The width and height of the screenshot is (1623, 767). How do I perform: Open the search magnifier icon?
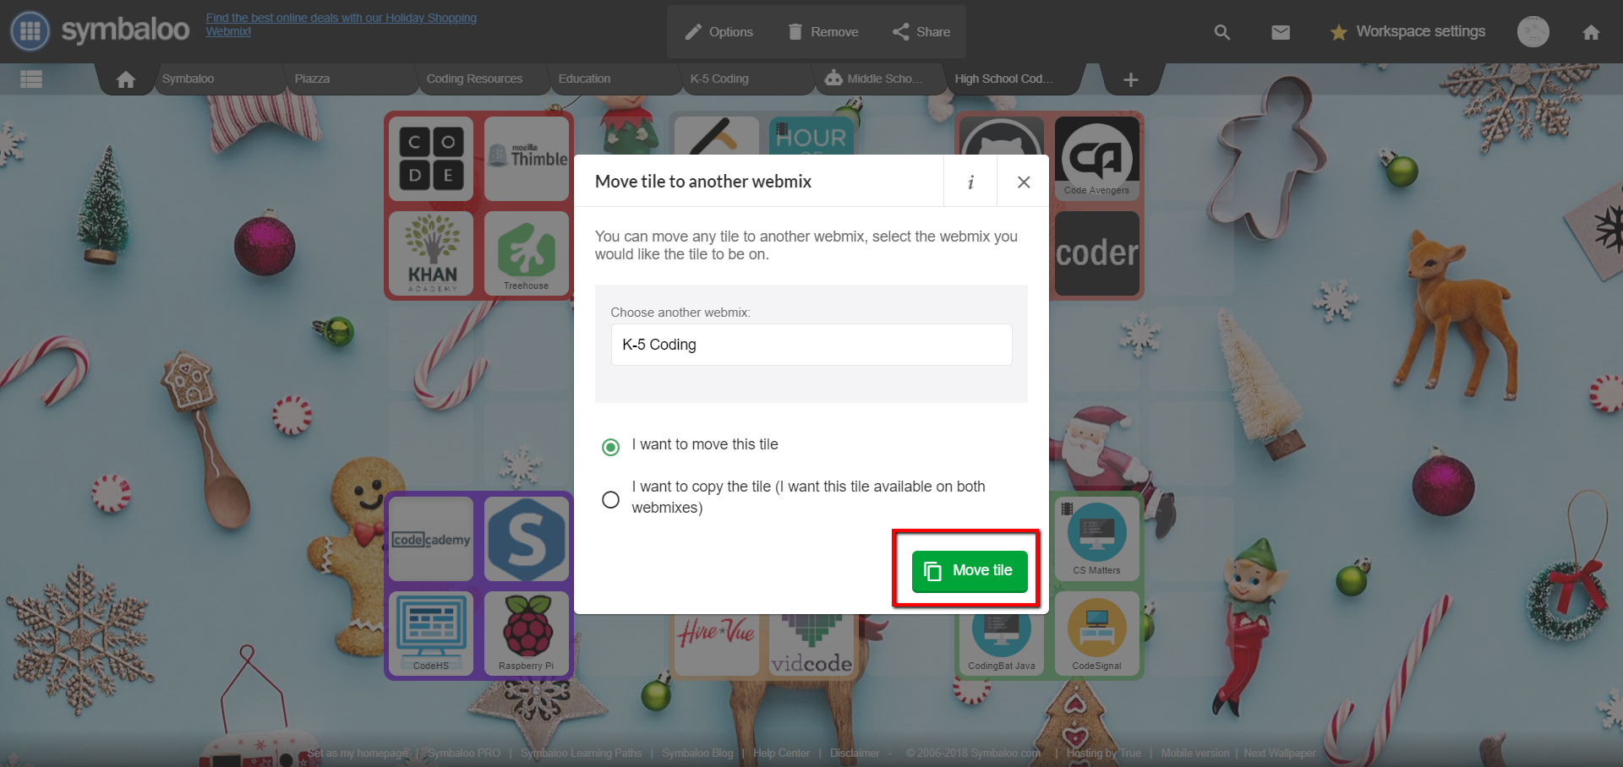1221,32
